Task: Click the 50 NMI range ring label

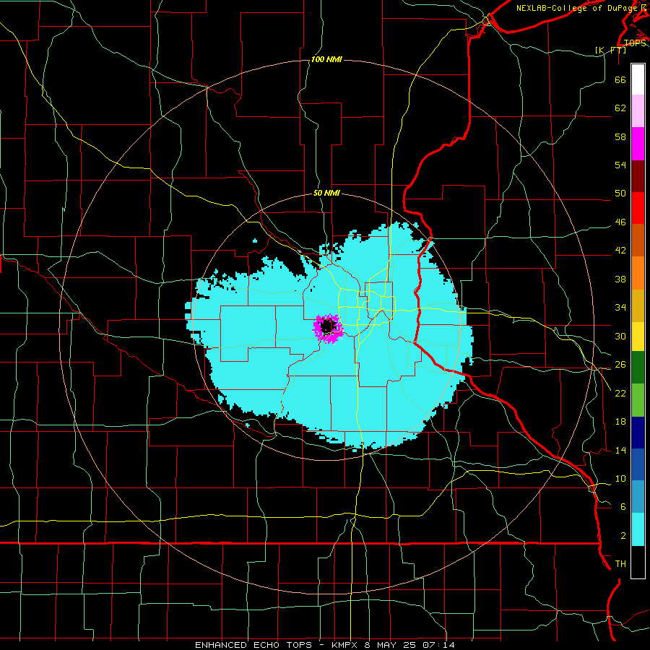Action: [326, 193]
